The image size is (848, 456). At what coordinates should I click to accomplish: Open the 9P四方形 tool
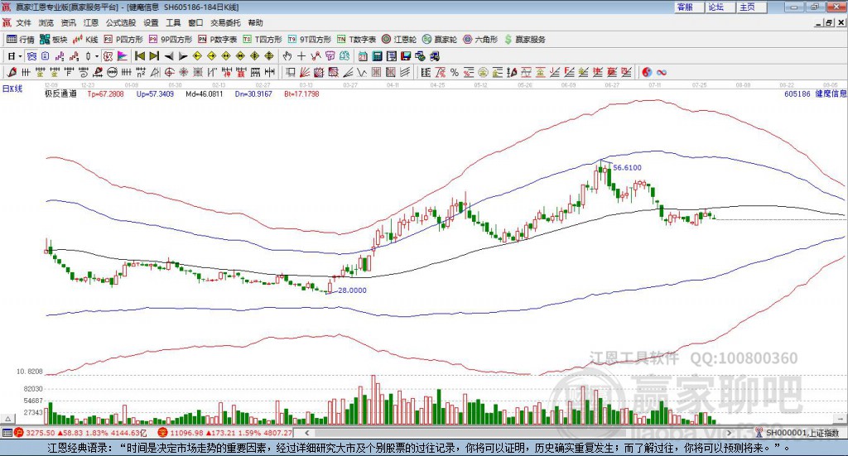(171, 40)
